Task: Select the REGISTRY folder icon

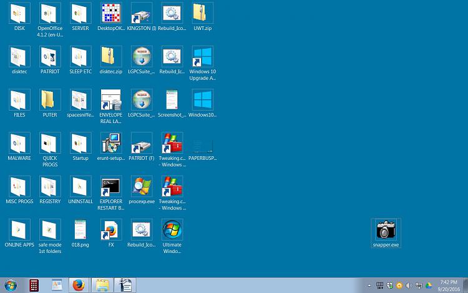Action: tap(50, 186)
